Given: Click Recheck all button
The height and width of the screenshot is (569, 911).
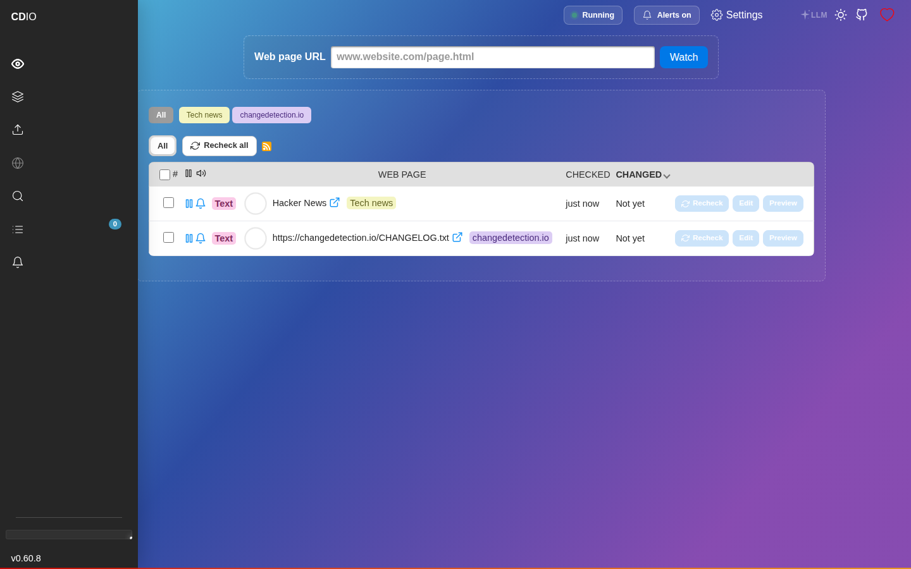Looking at the screenshot, I should click(x=220, y=146).
